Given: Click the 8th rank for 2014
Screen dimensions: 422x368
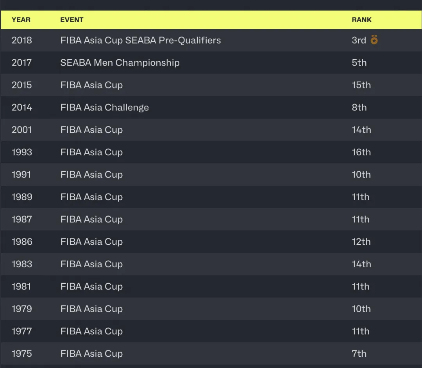Looking at the screenshot, I should [359, 107].
